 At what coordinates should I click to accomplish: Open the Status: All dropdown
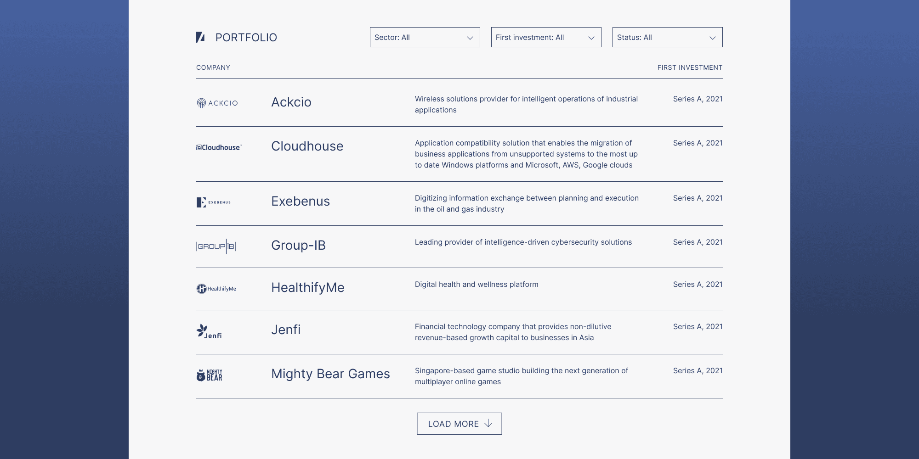668,37
